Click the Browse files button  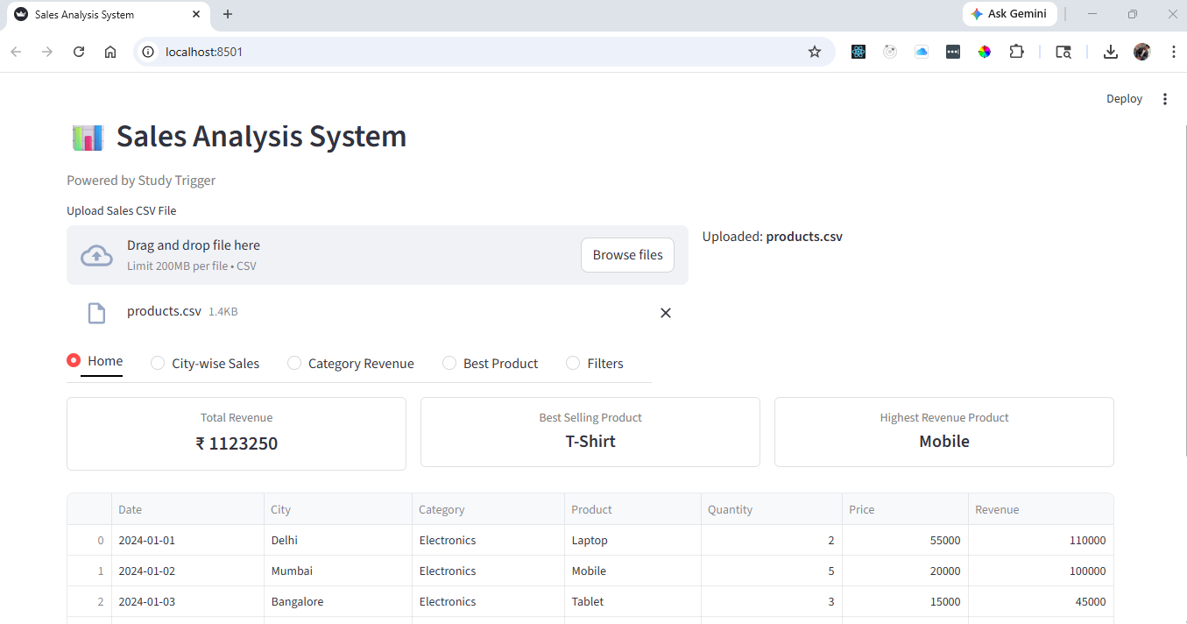click(x=627, y=254)
